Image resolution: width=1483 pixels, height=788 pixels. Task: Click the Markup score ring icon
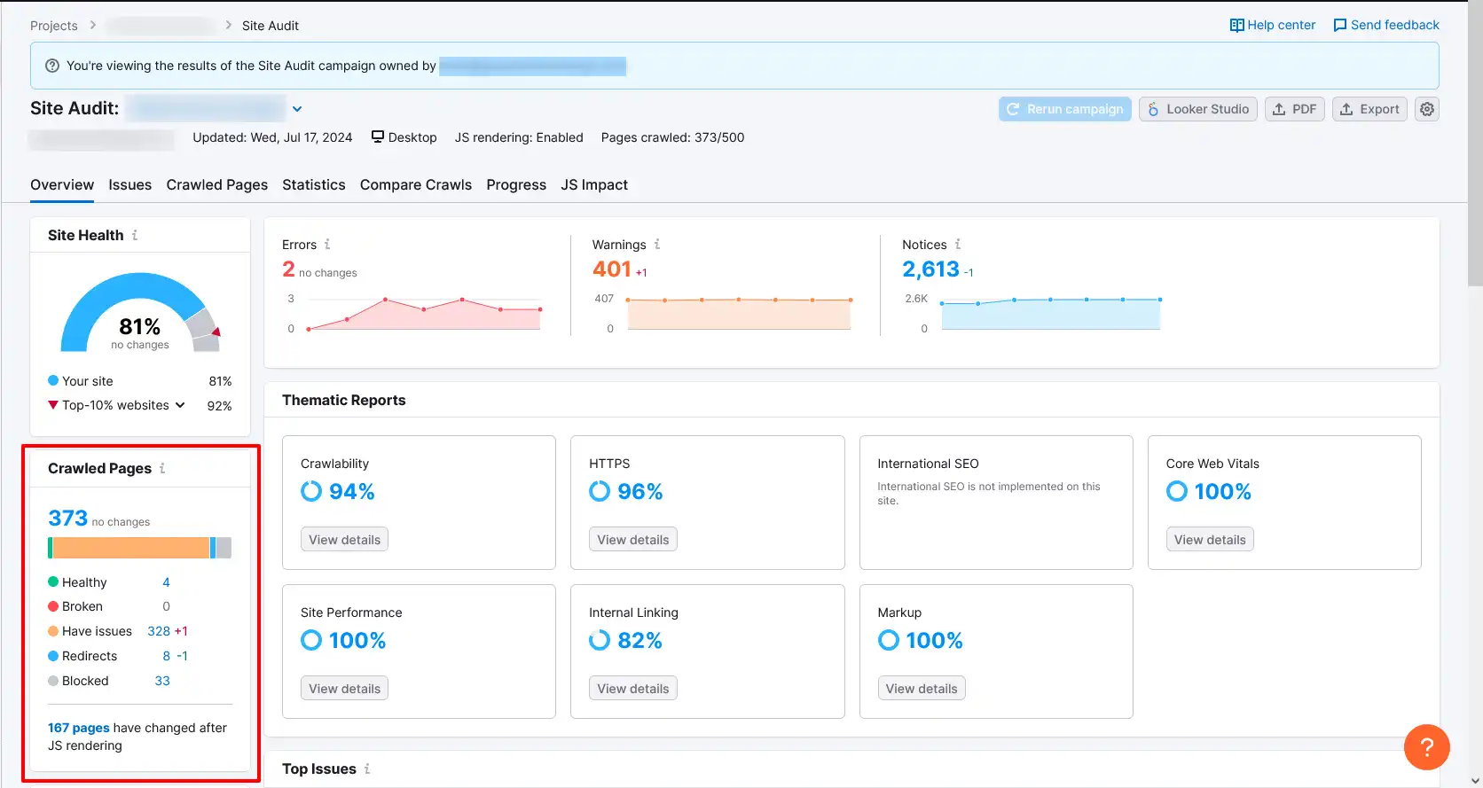pos(889,640)
